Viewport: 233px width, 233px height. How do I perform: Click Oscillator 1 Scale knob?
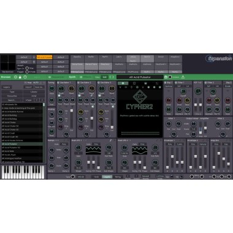coord(61,88)
